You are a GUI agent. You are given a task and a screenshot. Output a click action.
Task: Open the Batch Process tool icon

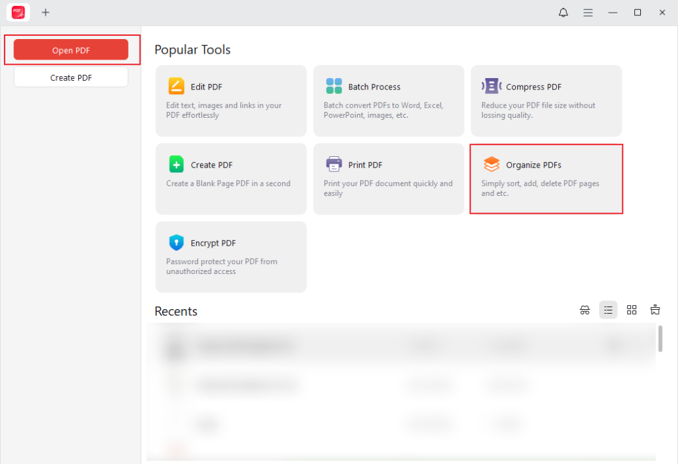click(x=333, y=85)
